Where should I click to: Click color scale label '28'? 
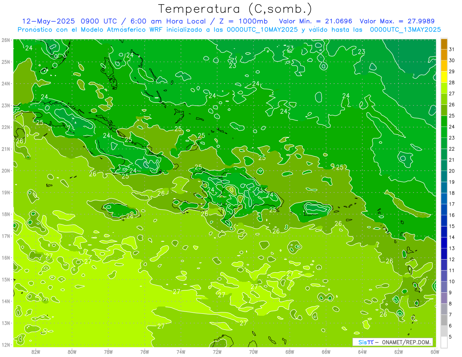click(x=452, y=82)
